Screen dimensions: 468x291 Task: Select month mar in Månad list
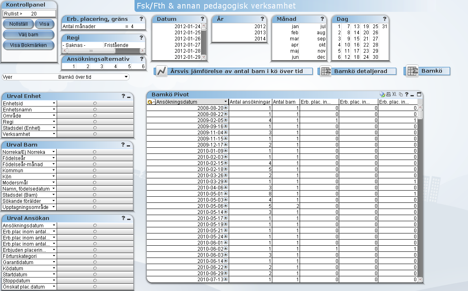[286, 38]
